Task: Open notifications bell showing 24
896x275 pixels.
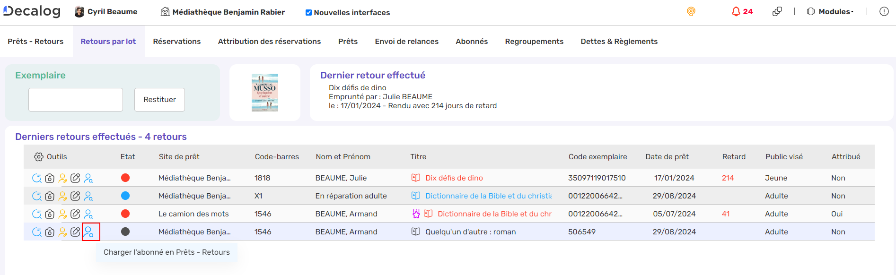Action: point(742,11)
